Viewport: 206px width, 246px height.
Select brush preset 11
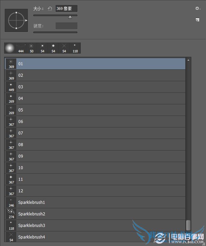[95, 179]
